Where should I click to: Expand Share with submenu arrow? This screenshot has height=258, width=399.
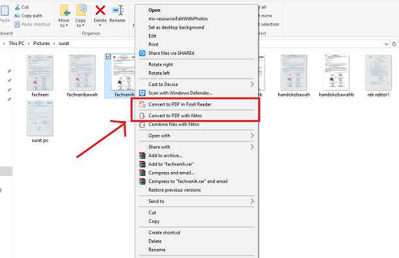pos(252,147)
